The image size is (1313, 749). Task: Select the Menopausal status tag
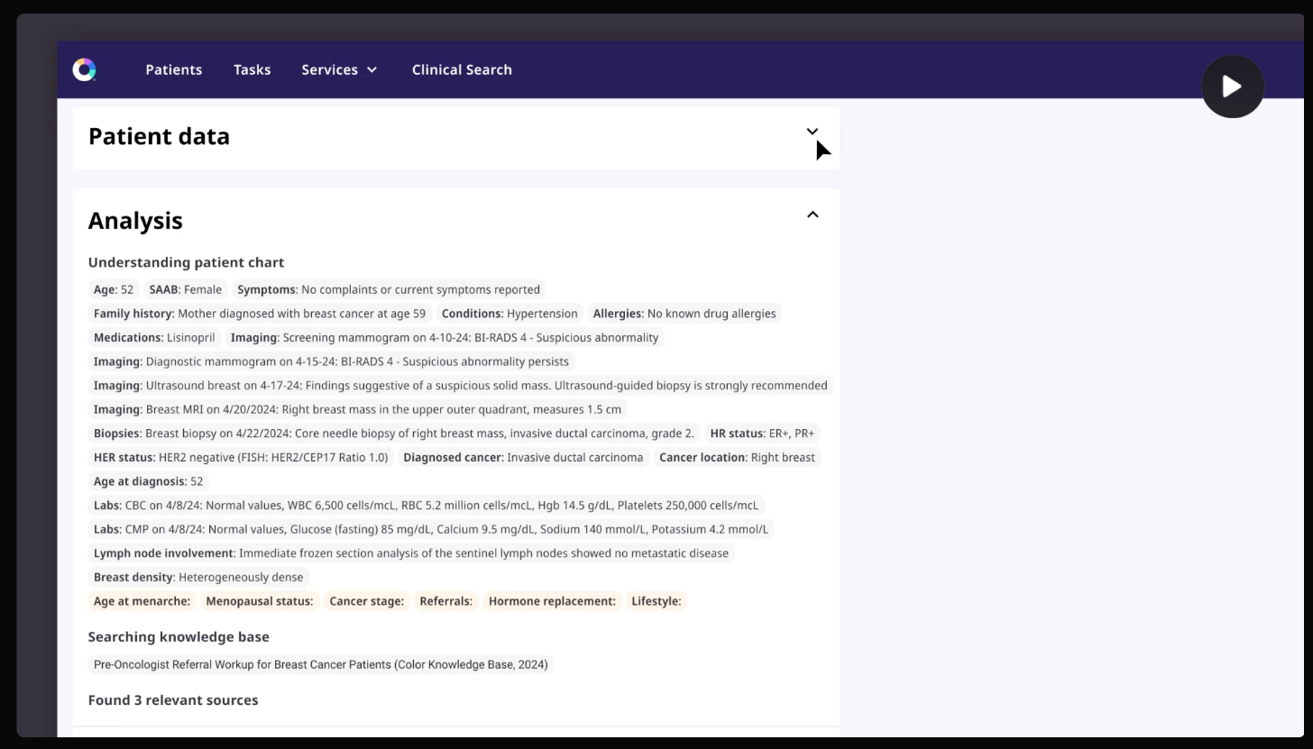pyautogui.click(x=259, y=601)
